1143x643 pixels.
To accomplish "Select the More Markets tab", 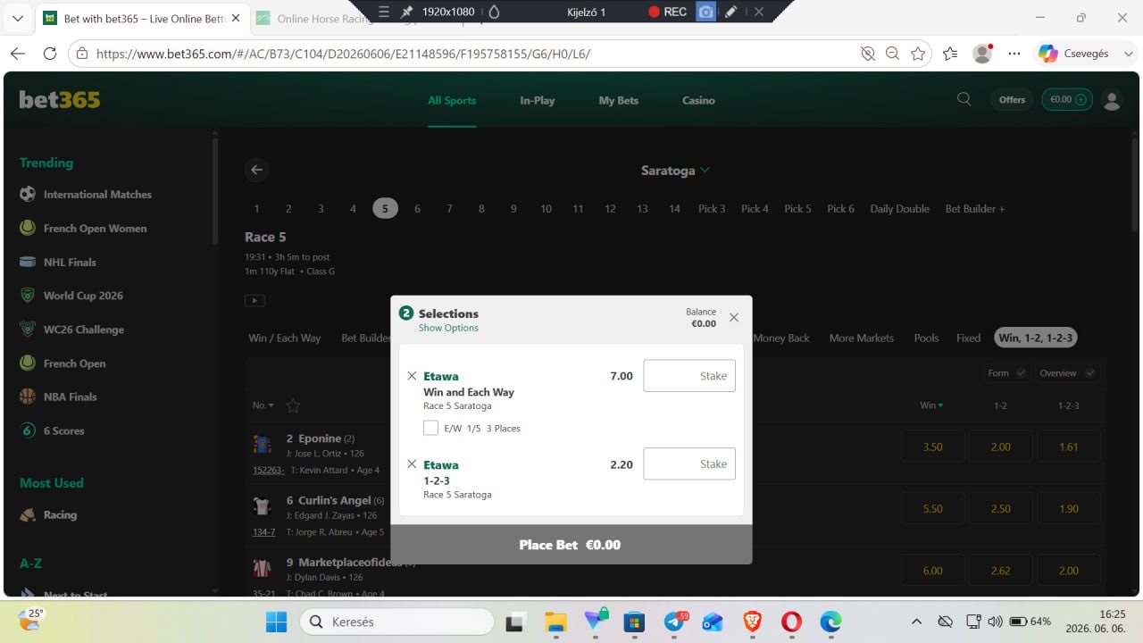I will click(x=861, y=338).
